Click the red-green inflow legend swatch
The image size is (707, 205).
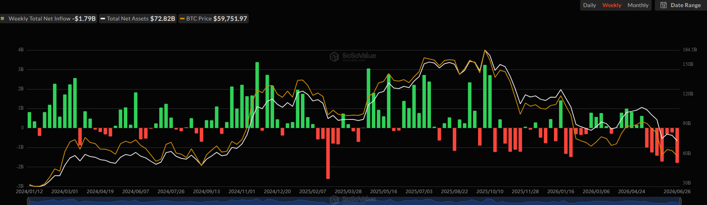(2, 19)
